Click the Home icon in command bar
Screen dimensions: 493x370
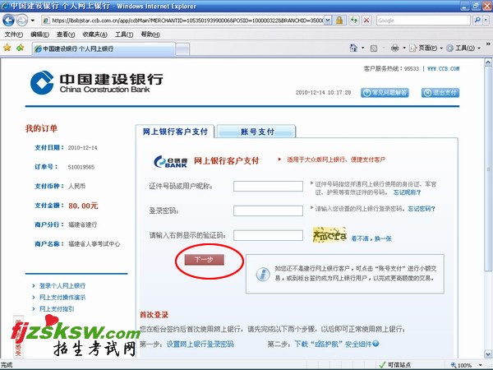[353, 49]
